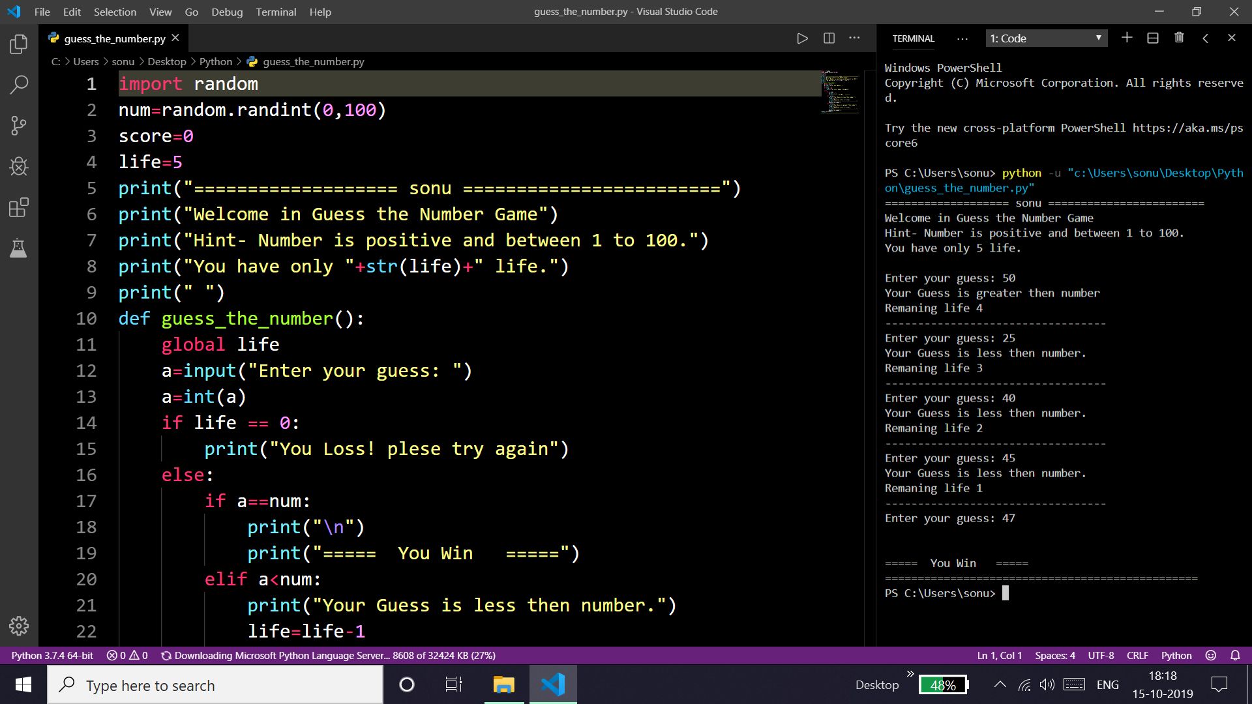Select Python language mode in status bar
This screenshot has width=1252, height=704.
pyautogui.click(x=1176, y=655)
